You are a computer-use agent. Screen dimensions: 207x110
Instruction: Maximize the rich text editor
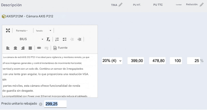(x=8, y=31)
